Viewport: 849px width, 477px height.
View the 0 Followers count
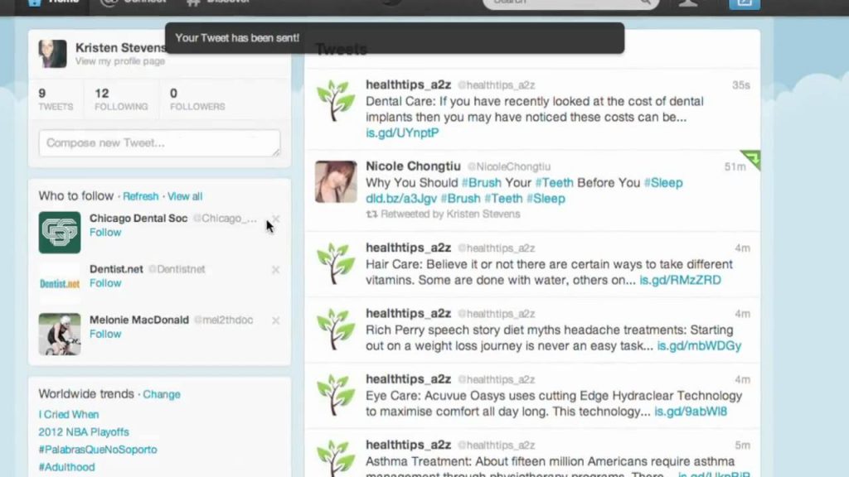coord(197,99)
